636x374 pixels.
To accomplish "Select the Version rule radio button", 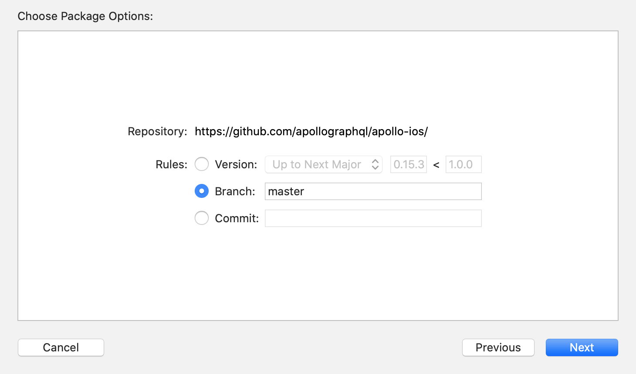I will (x=202, y=164).
